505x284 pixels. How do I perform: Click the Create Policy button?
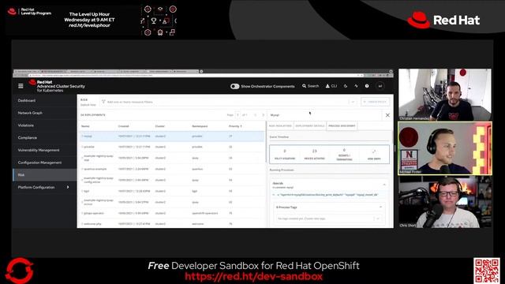[376, 102]
